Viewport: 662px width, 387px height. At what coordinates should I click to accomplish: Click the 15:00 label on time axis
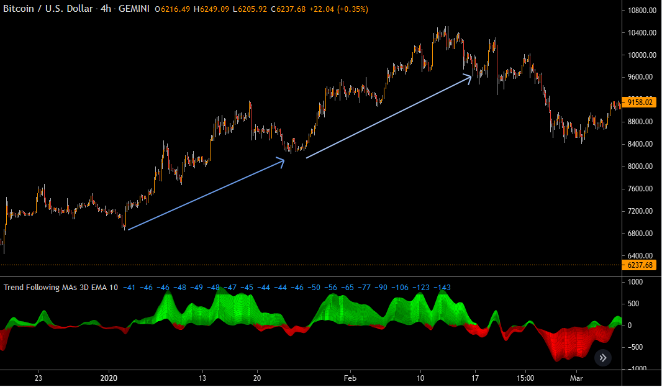coord(525,378)
